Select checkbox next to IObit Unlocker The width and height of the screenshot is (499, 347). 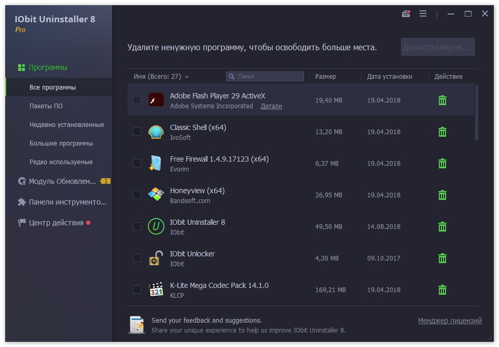click(x=137, y=258)
